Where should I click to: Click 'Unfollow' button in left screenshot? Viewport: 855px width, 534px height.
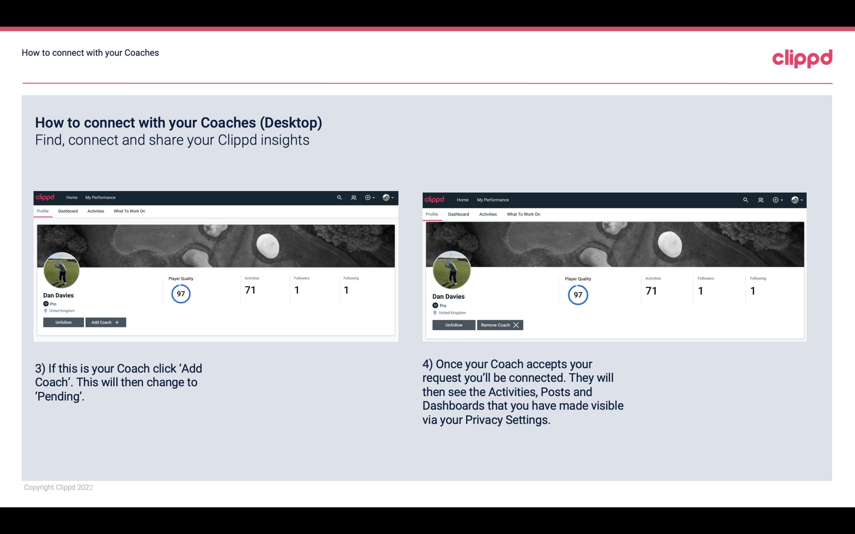63,322
